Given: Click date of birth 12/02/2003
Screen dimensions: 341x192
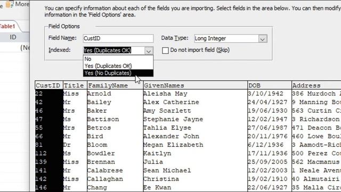Looking at the screenshot, I should 267,170.
